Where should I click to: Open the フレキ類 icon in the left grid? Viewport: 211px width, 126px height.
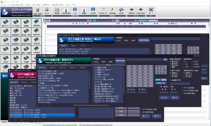point(6,41)
